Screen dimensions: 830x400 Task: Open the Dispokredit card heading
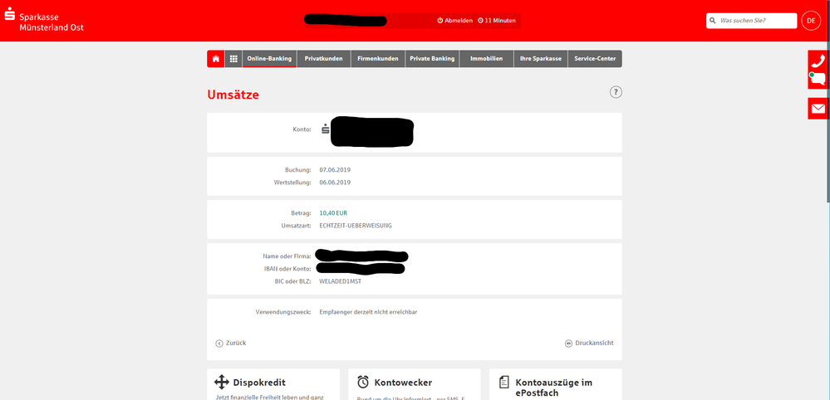[259, 382]
